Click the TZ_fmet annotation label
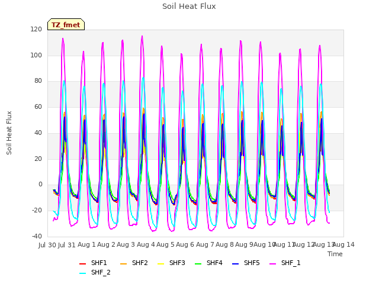379x284 pixels. (66, 25)
